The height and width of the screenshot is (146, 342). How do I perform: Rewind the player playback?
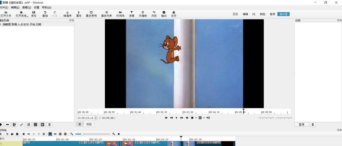171,118
